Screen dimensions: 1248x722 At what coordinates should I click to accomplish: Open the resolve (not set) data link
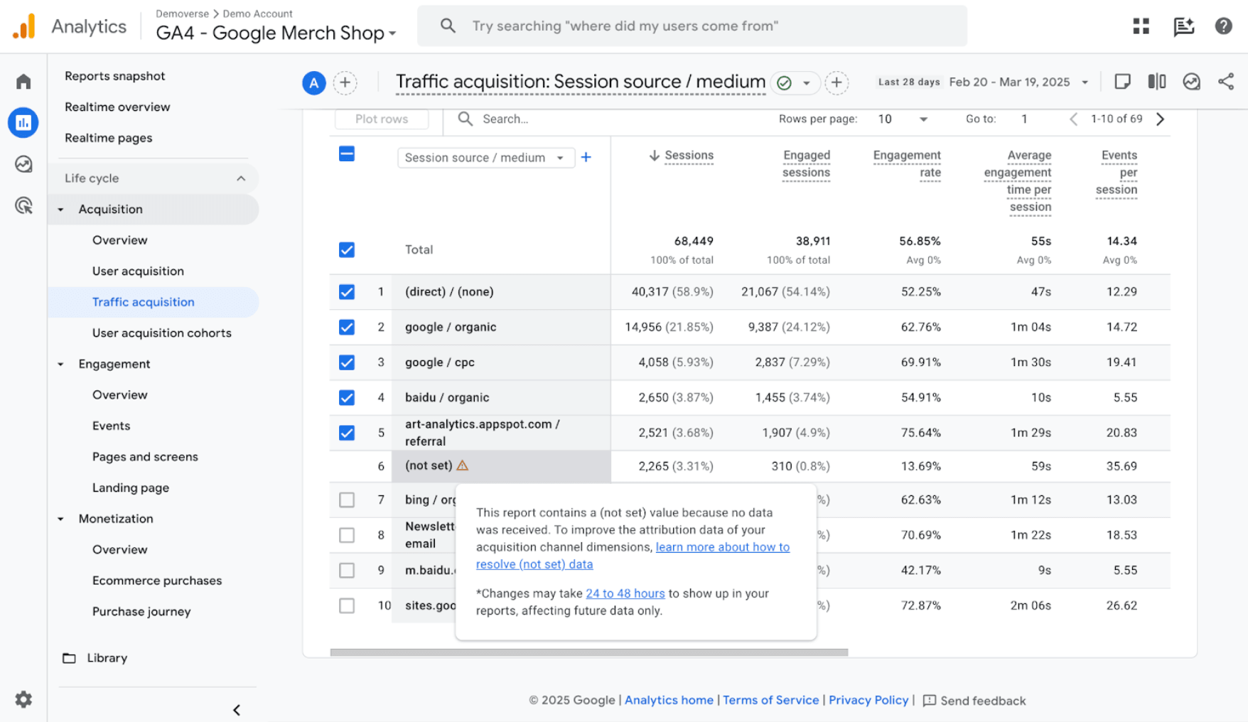coord(534,564)
